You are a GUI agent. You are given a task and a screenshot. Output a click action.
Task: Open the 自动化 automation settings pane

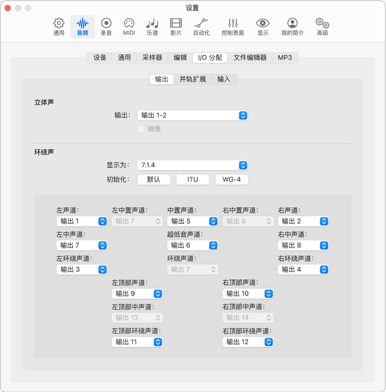[x=202, y=27]
